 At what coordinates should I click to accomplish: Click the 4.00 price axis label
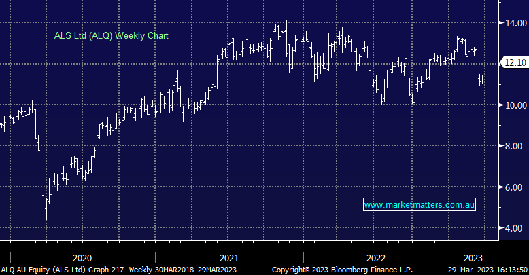tap(513, 229)
